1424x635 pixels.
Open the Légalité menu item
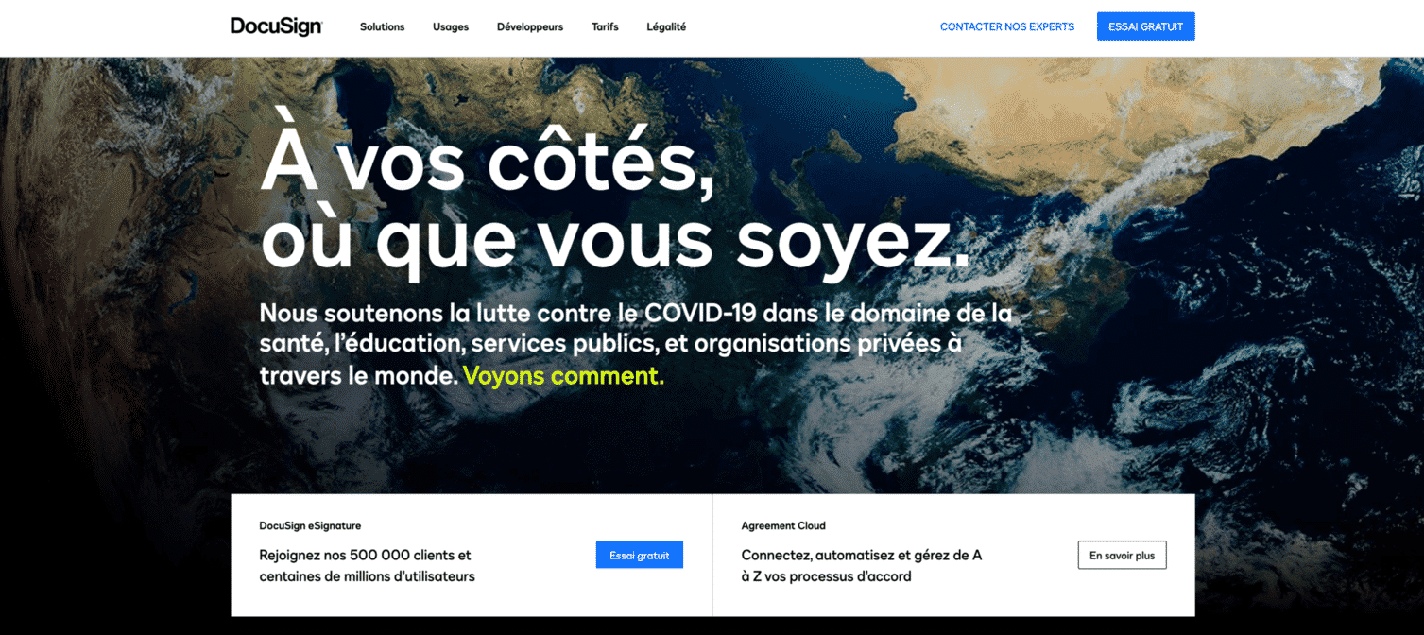click(x=666, y=26)
